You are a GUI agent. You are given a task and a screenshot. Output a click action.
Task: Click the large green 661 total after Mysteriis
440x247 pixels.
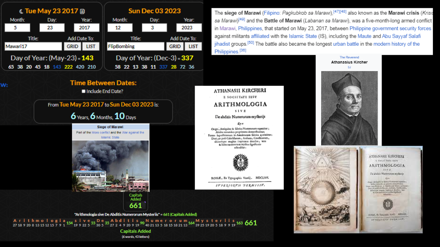click(x=251, y=223)
